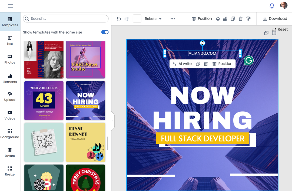Click the template search field
This screenshot has width=292, height=191.
click(x=66, y=19)
